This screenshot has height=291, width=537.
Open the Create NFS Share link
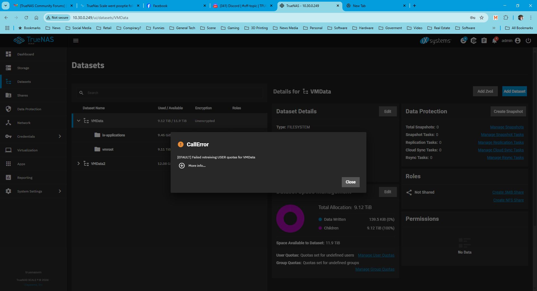pyautogui.click(x=508, y=200)
